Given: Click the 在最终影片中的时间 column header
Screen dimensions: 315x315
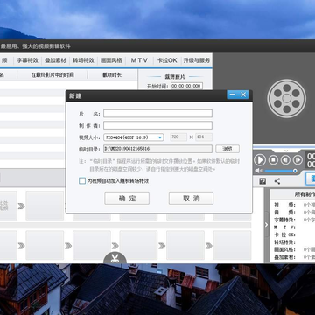Looking at the screenshot, I should point(52,75).
